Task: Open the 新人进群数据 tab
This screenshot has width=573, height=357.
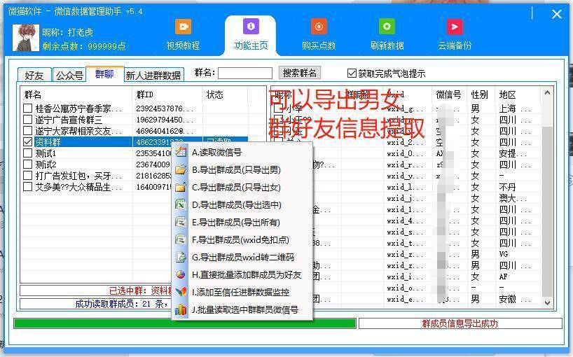Action: [153, 76]
